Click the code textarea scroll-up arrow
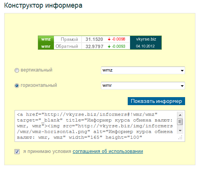This screenshot has height=169, width=200. (180, 115)
